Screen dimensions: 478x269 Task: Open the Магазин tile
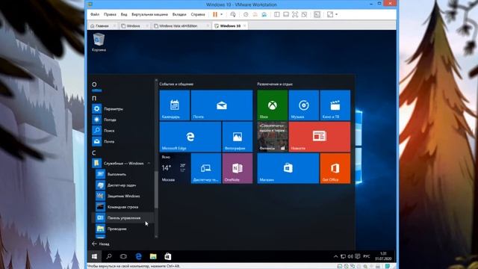(x=288, y=168)
